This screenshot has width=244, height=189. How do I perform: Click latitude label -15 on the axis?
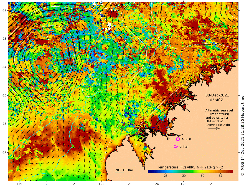[x=4, y=95]
